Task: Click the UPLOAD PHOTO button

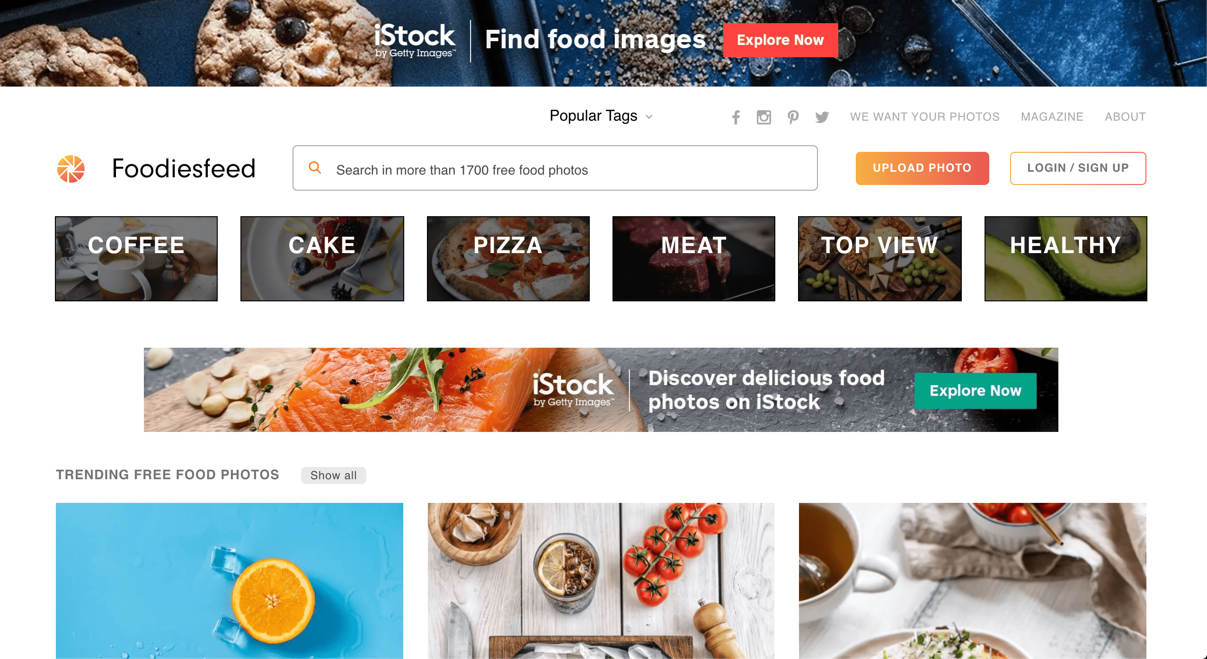Action: [x=922, y=168]
